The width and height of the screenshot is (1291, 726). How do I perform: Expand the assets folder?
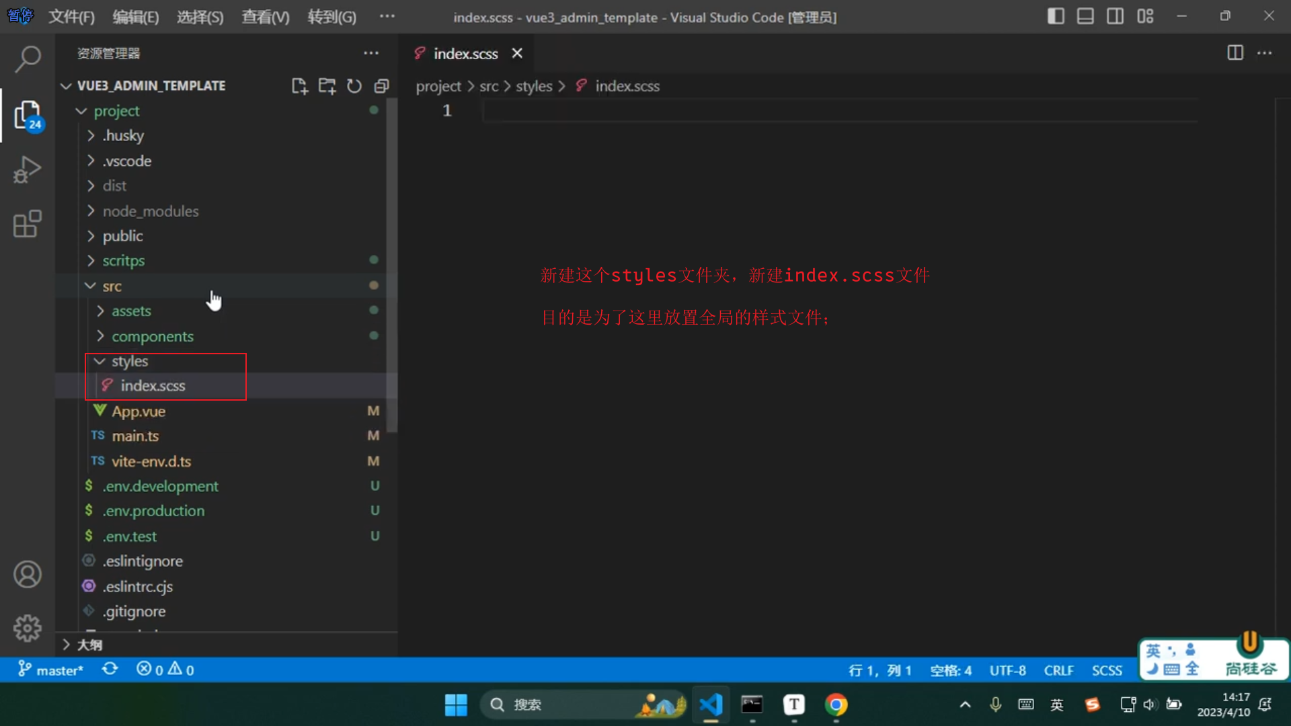point(131,311)
